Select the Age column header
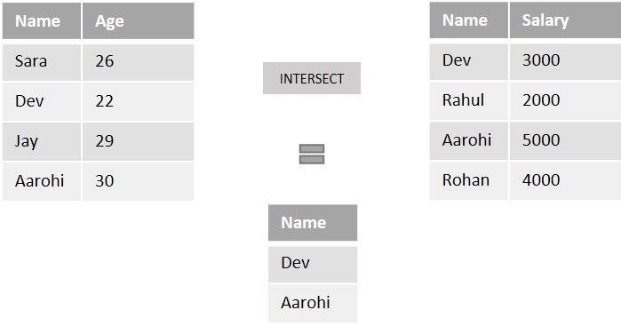Screen dimensions: 621x326 [139, 21]
